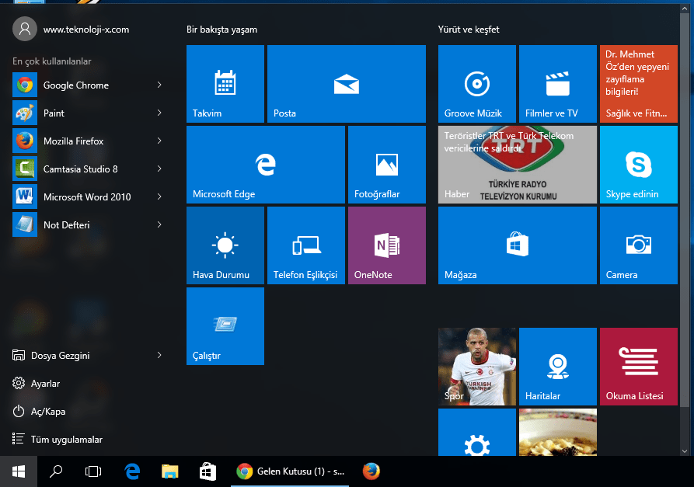Image resolution: width=694 pixels, height=487 pixels.
Task: Launch the Mağaza store tile
Action: (x=517, y=245)
